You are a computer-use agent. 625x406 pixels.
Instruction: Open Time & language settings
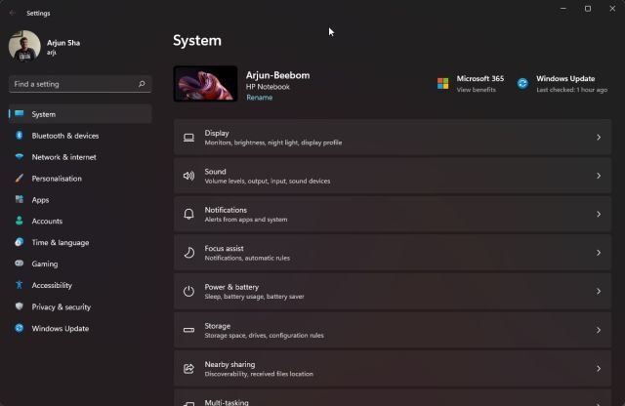click(80, 242)
